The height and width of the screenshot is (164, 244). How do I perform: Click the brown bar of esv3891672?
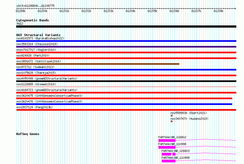point(98,64)
